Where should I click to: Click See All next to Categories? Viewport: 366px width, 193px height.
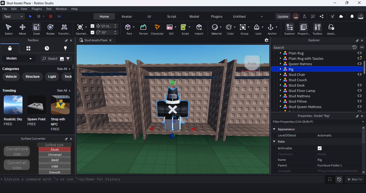[63, 69]
